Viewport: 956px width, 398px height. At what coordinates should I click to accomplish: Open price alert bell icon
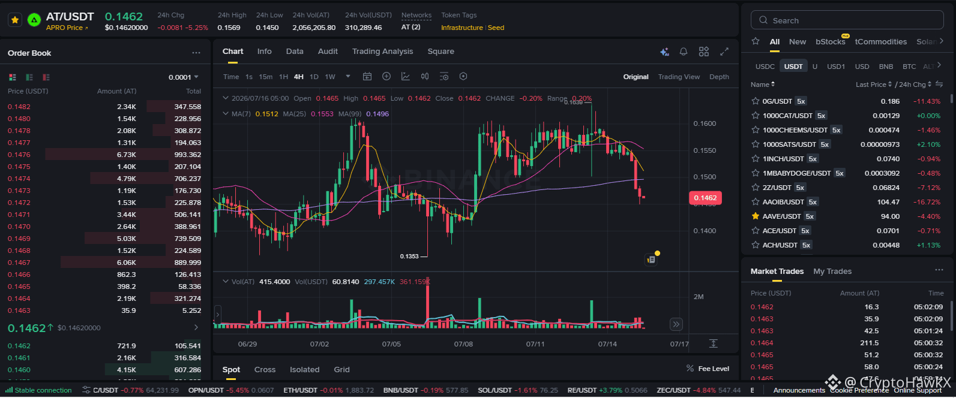coord(684,52)
